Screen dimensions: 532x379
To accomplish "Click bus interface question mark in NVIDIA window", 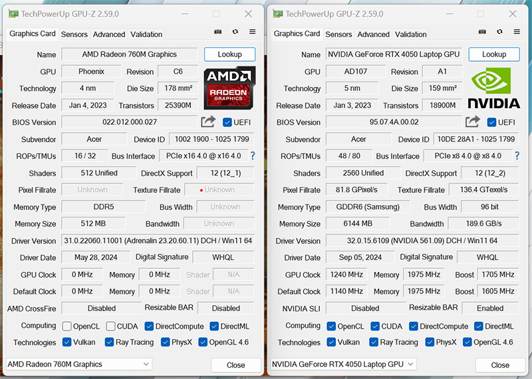I will point(517,156).
